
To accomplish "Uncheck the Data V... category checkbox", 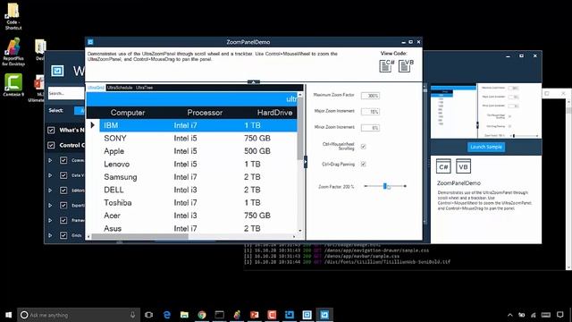I will click(x=63, y=175).
